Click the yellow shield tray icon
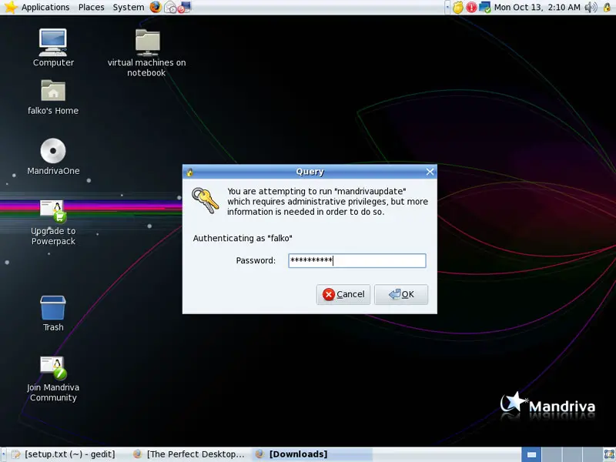 point(457,7)
